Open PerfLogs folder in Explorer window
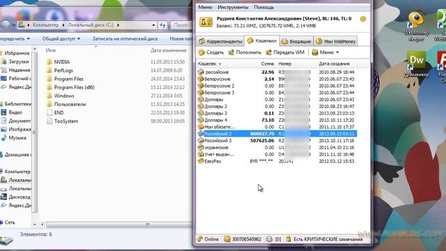Screen dimensions: 446x251 [x=60, y=70]
